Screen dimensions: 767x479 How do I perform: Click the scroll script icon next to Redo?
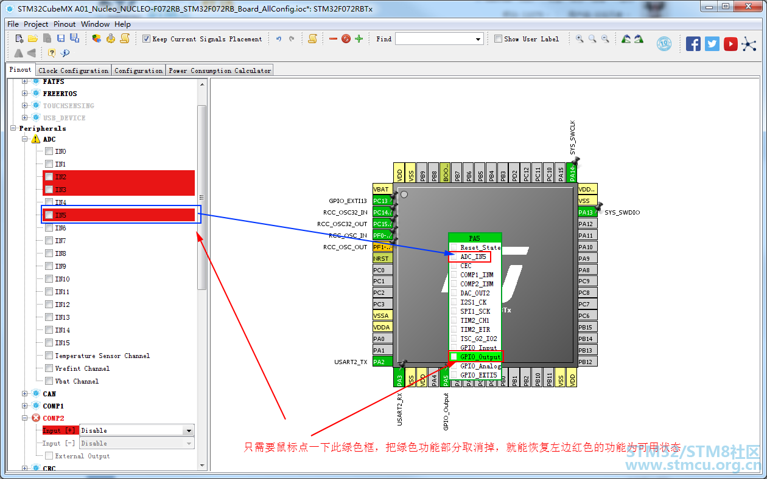pos(312,38)
